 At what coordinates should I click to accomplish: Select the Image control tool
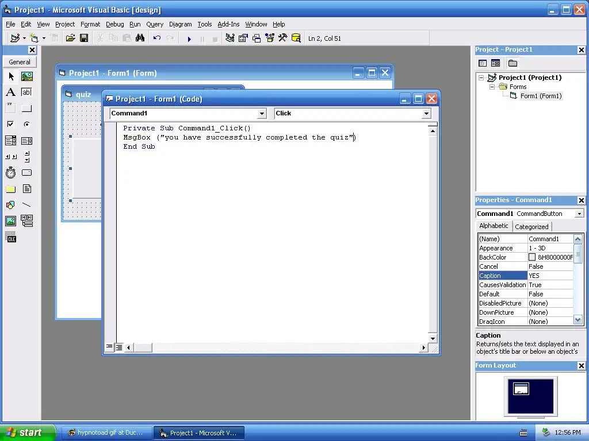(x=11, y=221)
